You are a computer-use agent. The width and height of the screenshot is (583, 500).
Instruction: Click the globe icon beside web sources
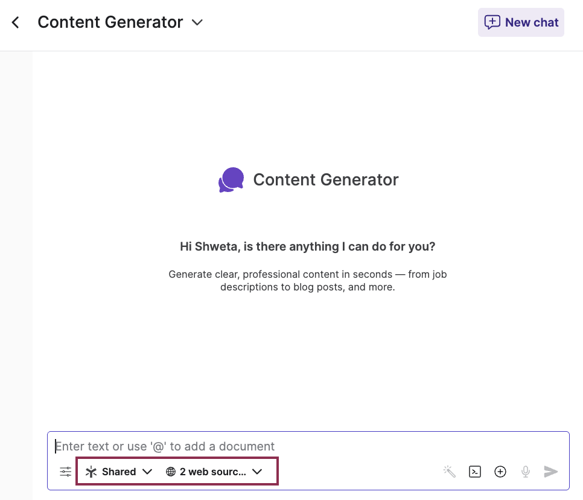(x=171, y=472)
